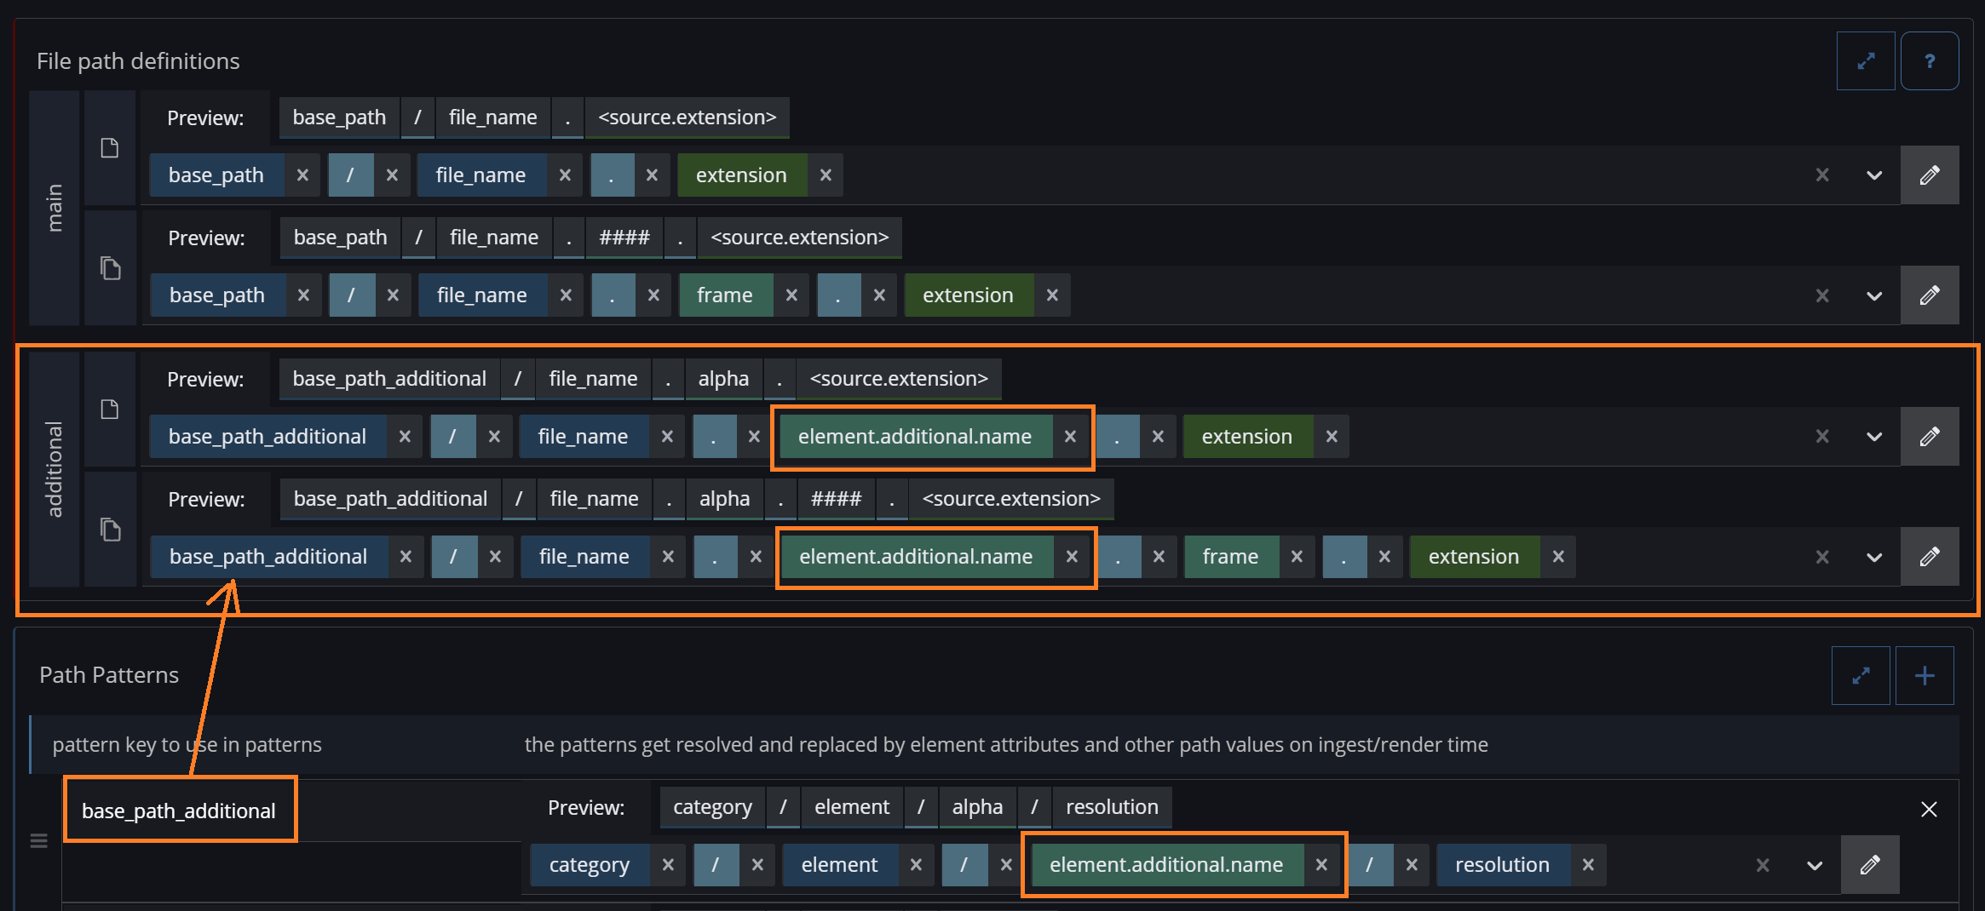Open dropdown for main single-file path row

point(1874,175)
